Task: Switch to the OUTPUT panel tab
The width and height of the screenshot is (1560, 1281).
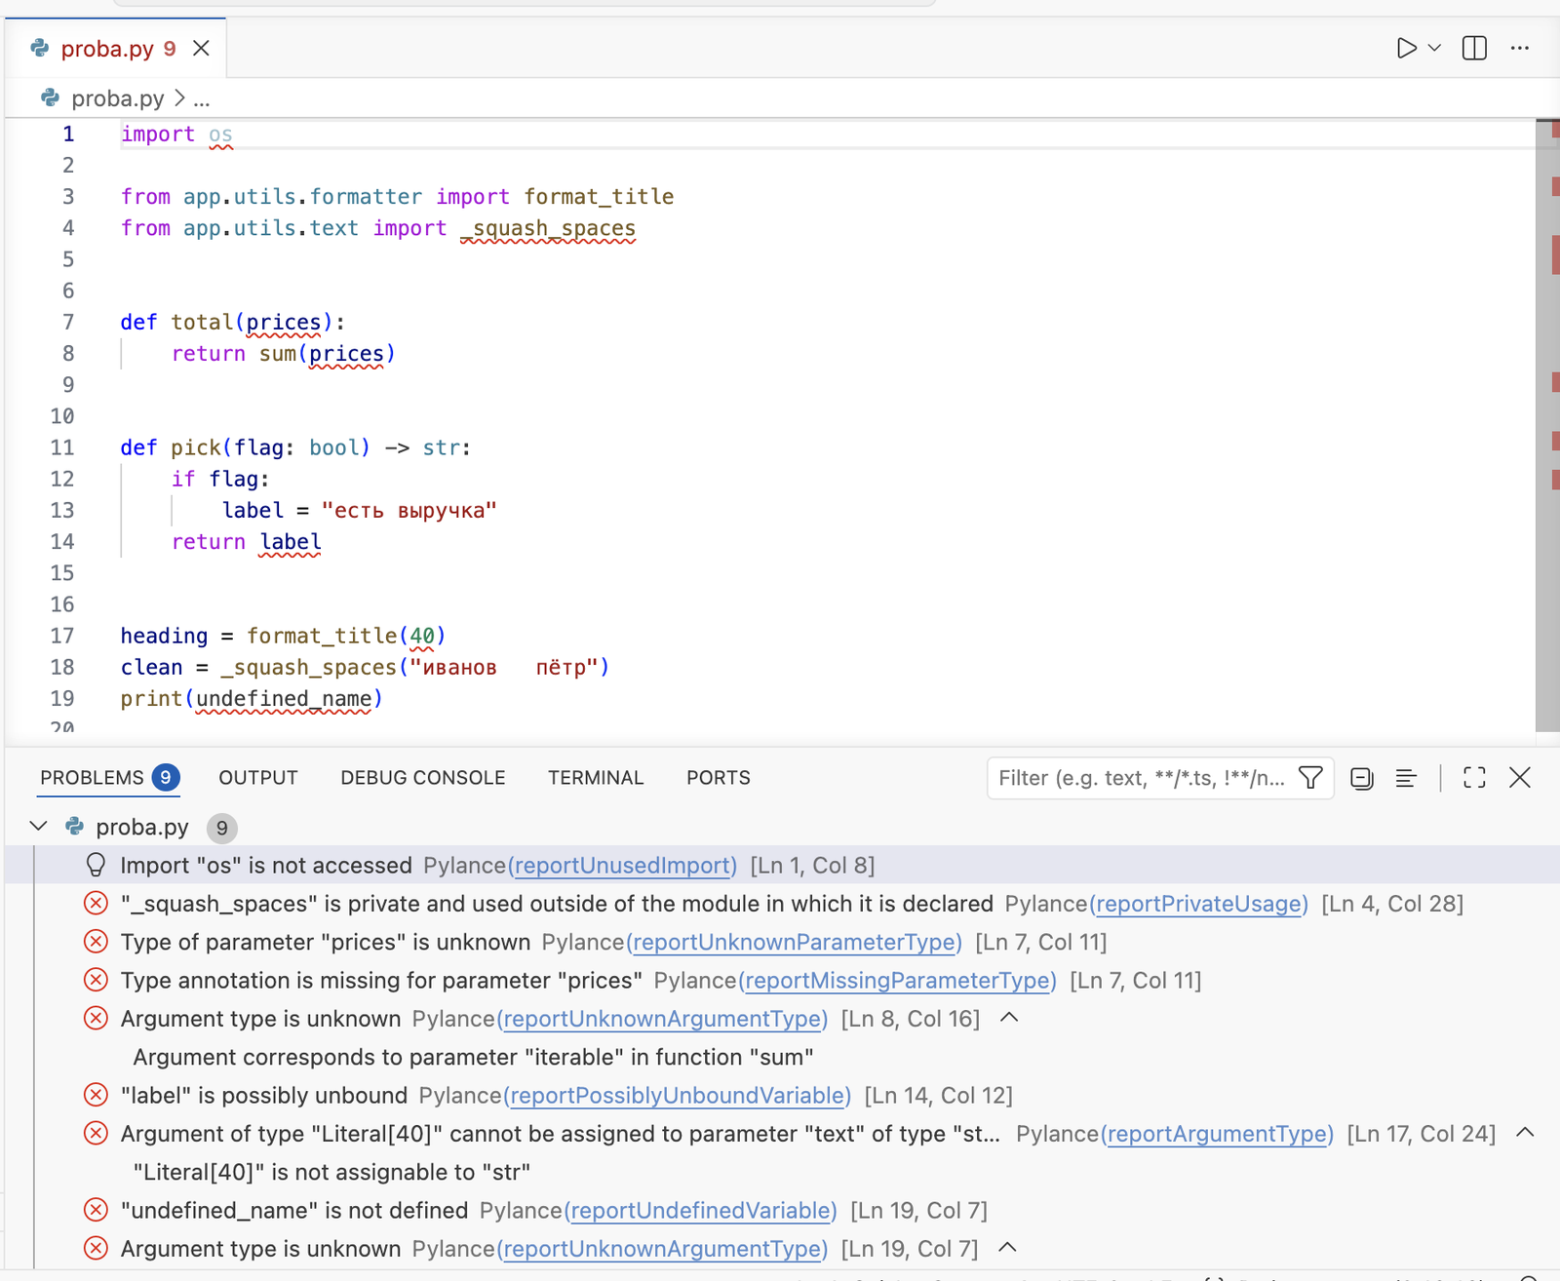Action: (x=258, y=778)
